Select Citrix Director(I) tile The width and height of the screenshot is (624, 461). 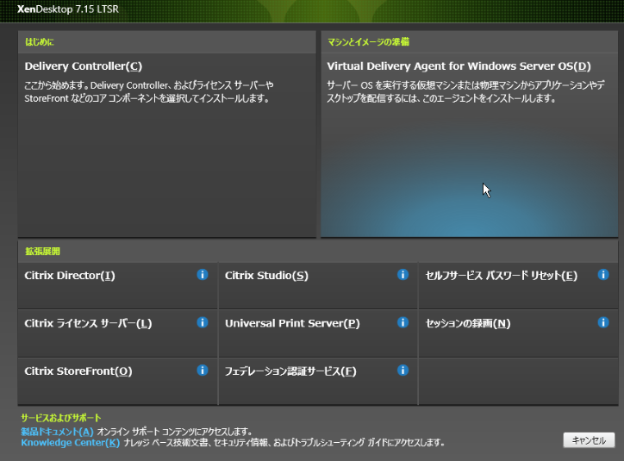click(x=117, y=285)
